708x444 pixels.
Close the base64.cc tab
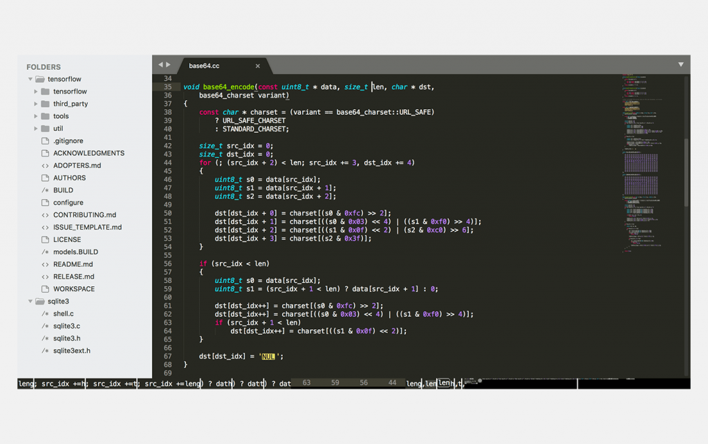pyautogui.click(x=258, y=66)
